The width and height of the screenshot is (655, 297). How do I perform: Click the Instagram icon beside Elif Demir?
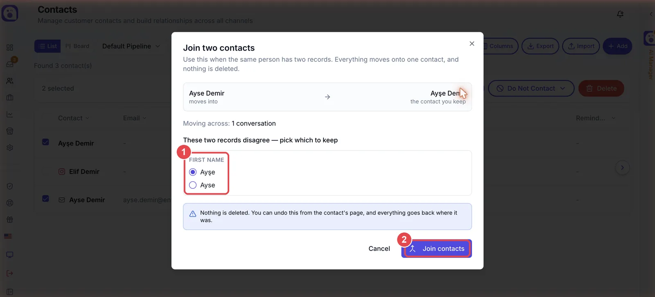click(x=62, y=172)
